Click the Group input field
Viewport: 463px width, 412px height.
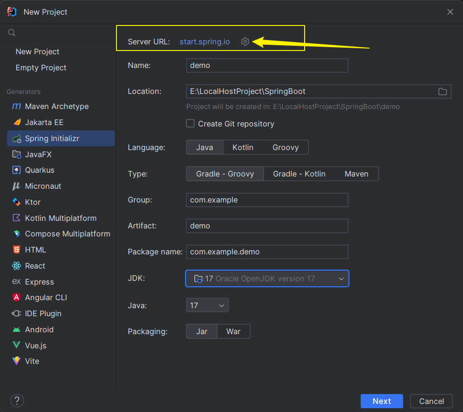(x=267, y=200)
